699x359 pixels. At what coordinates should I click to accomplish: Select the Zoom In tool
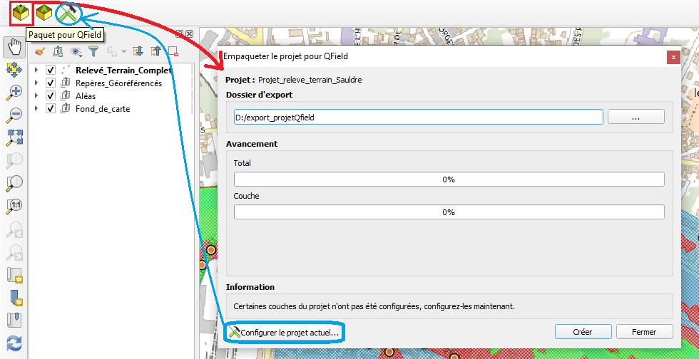coord(14,92)
